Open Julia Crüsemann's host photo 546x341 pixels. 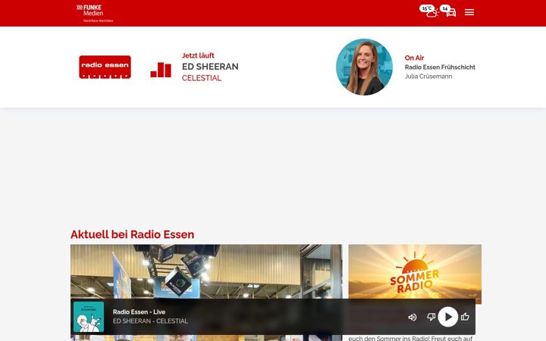(x=364, y=67)
